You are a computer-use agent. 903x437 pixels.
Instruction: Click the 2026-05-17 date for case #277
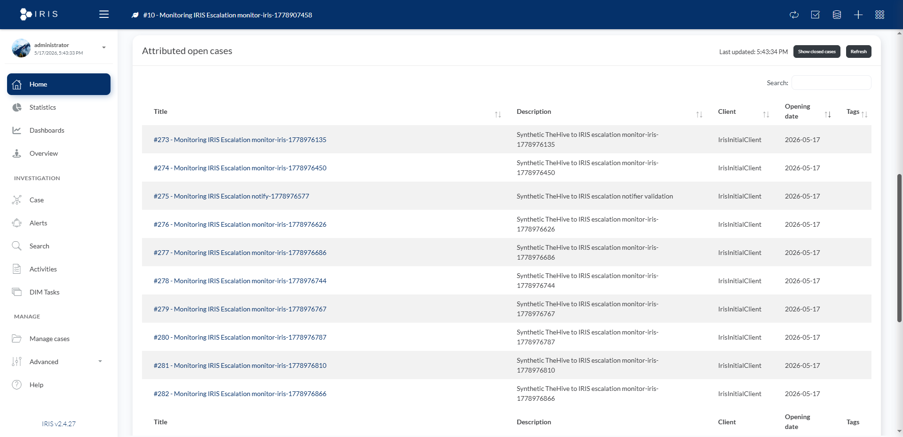pyautogui.click(x=802, y=253)
